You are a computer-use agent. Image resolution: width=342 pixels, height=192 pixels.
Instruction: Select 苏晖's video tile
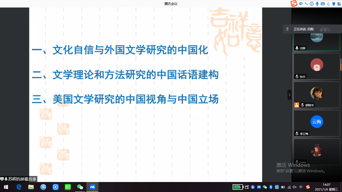pos(317,40)
